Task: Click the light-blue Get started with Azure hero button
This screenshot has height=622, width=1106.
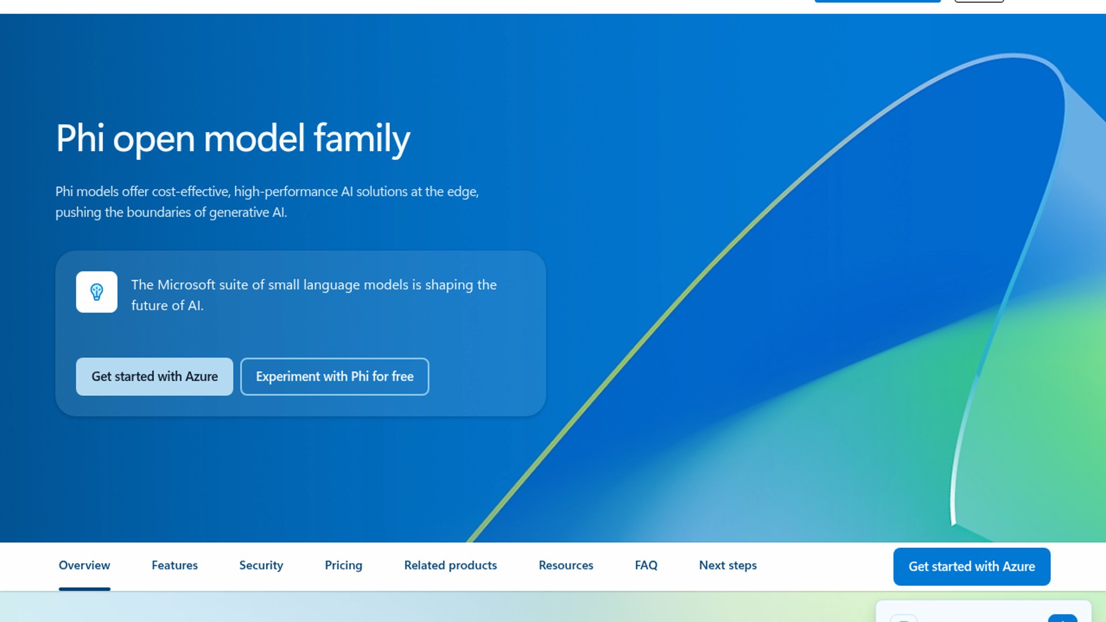Action: coord(154,377)
